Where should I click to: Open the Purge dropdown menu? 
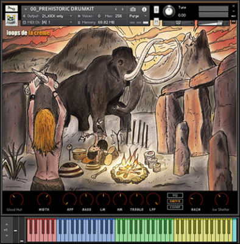[x=138, y=16]
